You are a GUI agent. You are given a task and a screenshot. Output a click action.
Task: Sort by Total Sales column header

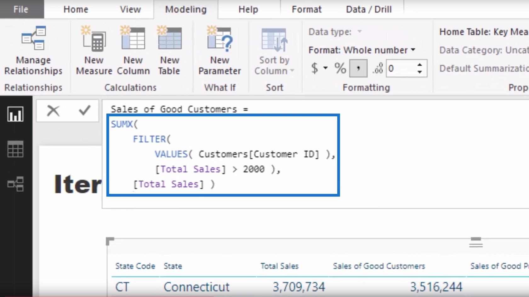pyautogui.click(x=279, y=266)
